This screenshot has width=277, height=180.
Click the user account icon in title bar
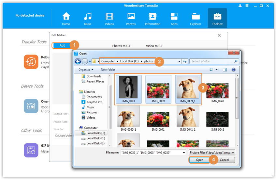[x=240, y=6]
